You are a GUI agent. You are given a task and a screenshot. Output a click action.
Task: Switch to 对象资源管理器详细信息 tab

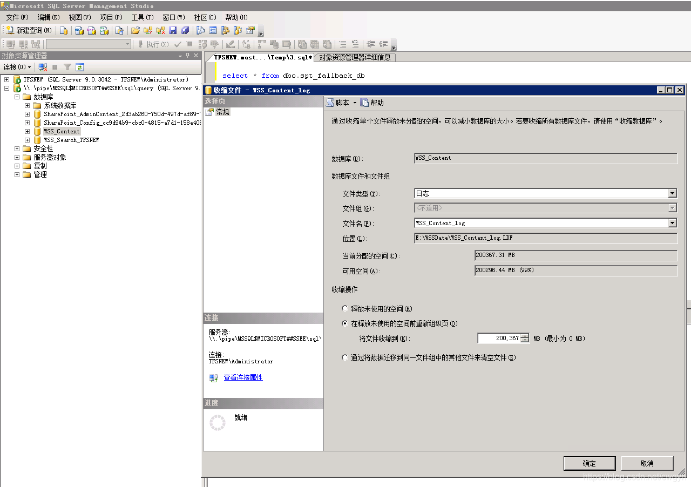coord(355,57)
